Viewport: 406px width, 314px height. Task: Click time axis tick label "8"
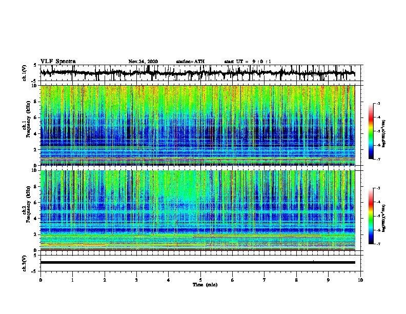pyautogui.click(x=296, y=280)
